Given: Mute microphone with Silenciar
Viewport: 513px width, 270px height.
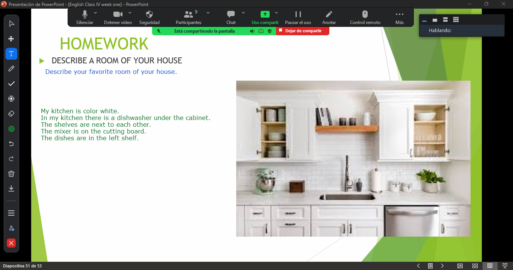Looking at the screenshot, I should [x=84, y=17].
